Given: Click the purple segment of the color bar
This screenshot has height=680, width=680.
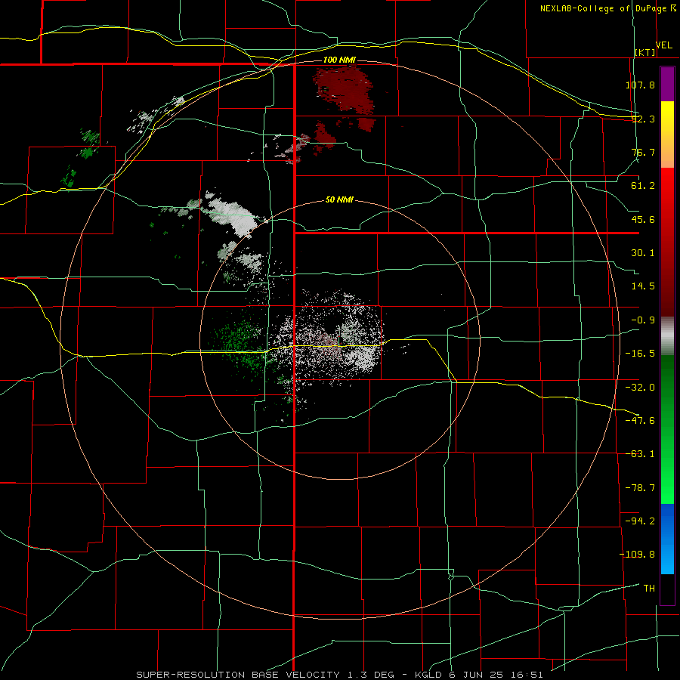Looking at the screenshot, I should point(667,84).
